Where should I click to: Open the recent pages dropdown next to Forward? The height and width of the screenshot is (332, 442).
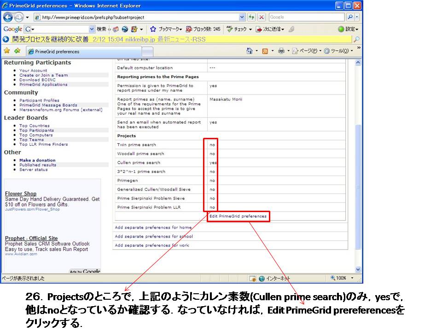27,17
